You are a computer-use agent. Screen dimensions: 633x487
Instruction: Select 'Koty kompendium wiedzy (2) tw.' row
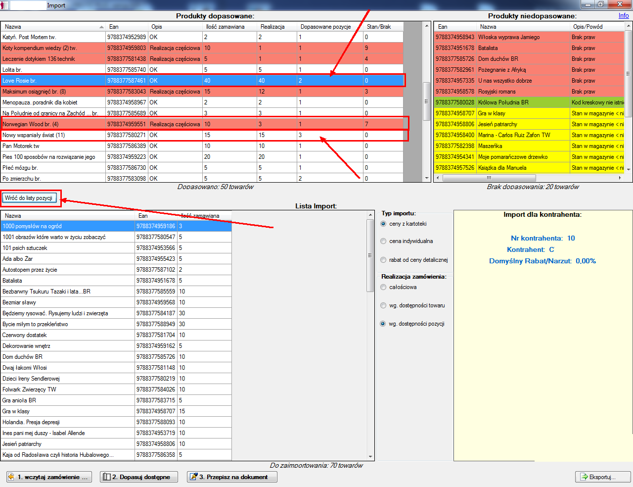[202, 48]
